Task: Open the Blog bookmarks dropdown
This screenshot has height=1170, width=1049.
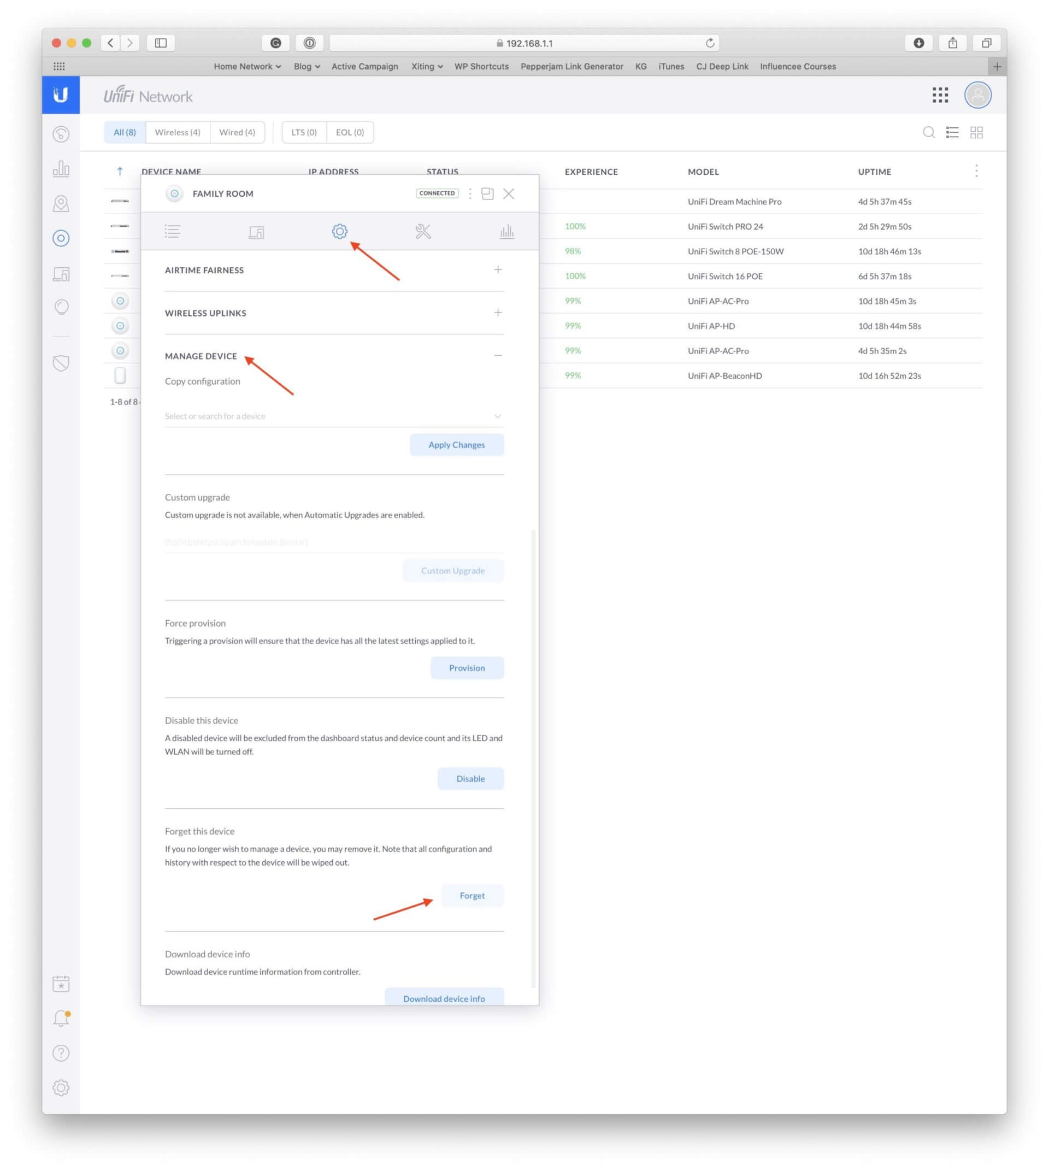Action: click(x=307, y=66)
